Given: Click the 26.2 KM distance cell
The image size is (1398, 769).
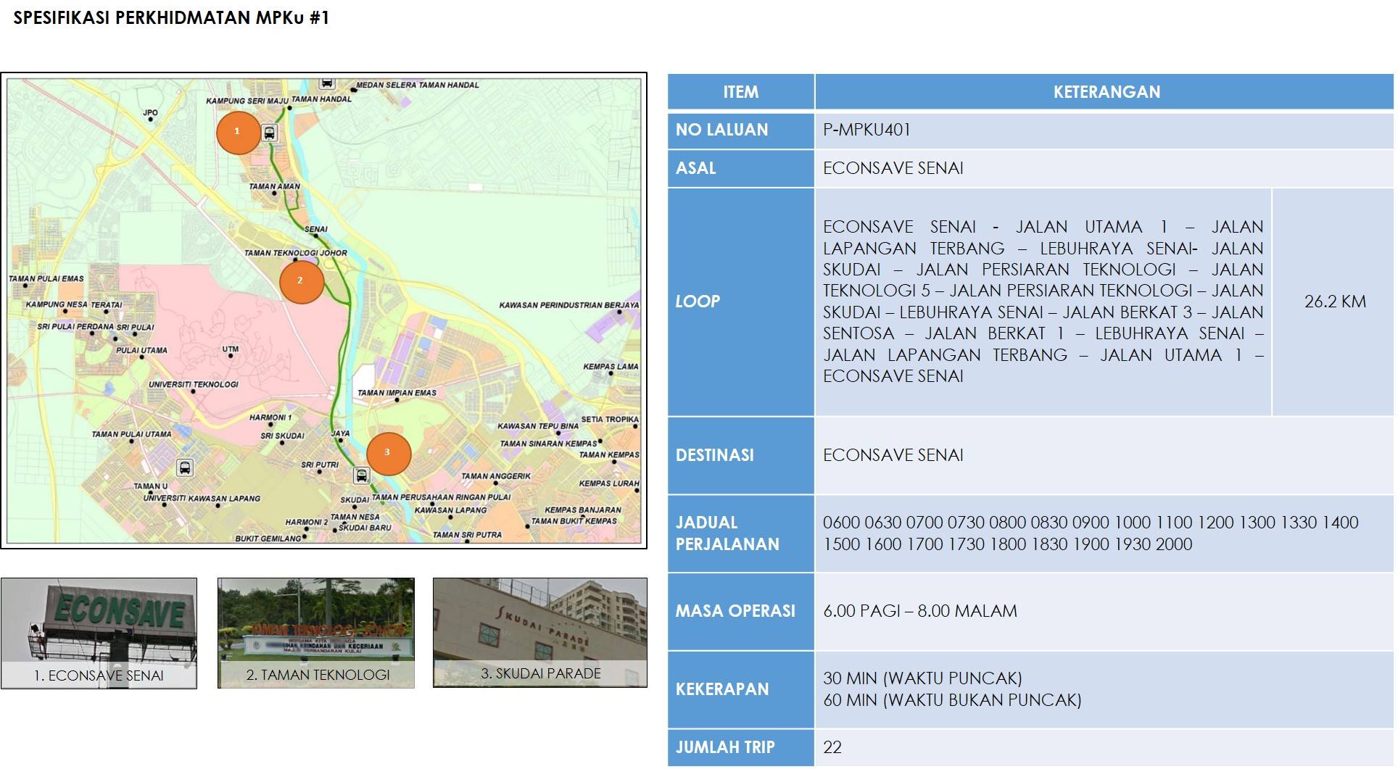Looking at the screenshot, I should (x=1334, y=302).
